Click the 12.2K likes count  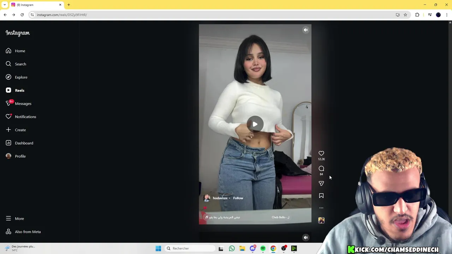pyautogui.click(x=321, y=159)
